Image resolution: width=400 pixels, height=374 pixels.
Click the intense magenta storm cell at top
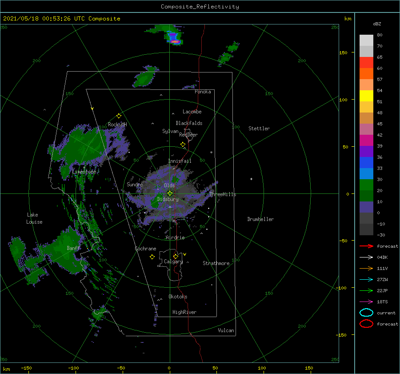175,41
